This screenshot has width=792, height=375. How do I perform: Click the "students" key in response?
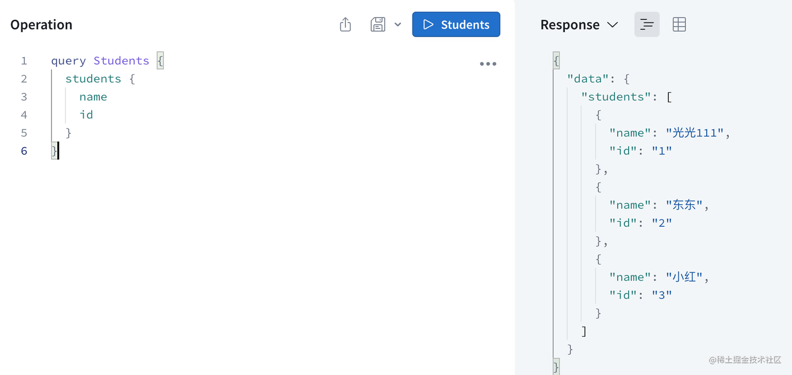(616, 97)
